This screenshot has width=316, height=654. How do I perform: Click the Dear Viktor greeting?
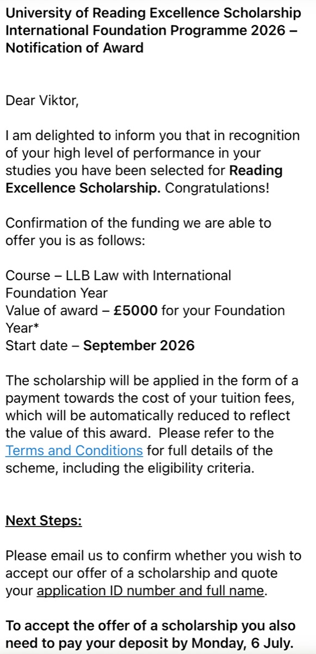42,100
